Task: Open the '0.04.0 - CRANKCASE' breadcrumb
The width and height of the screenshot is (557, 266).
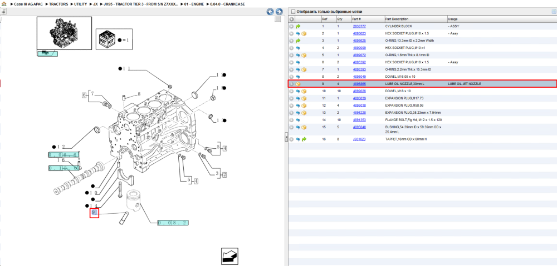Action: point(227,4)
